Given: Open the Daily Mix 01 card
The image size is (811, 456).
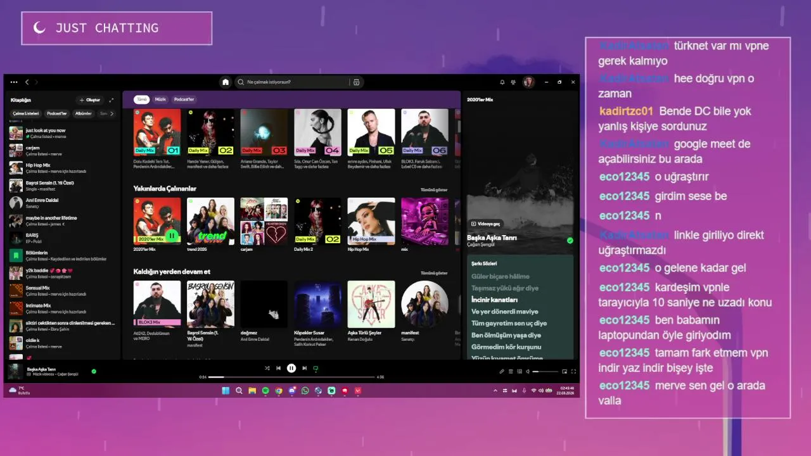Looking at the screenshot, I should tap(157, 137).
